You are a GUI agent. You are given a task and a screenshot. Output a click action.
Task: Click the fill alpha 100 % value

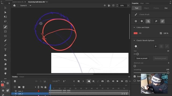pyautogui.click(x=166, y=33)
